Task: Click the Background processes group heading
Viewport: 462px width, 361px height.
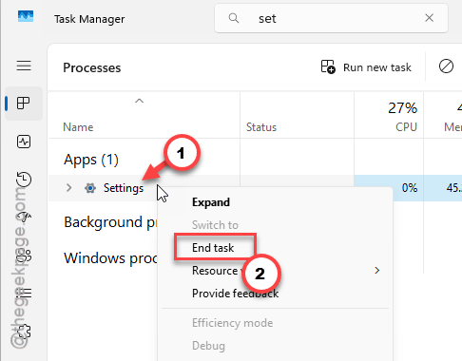Action: click(x=110, y=222)
